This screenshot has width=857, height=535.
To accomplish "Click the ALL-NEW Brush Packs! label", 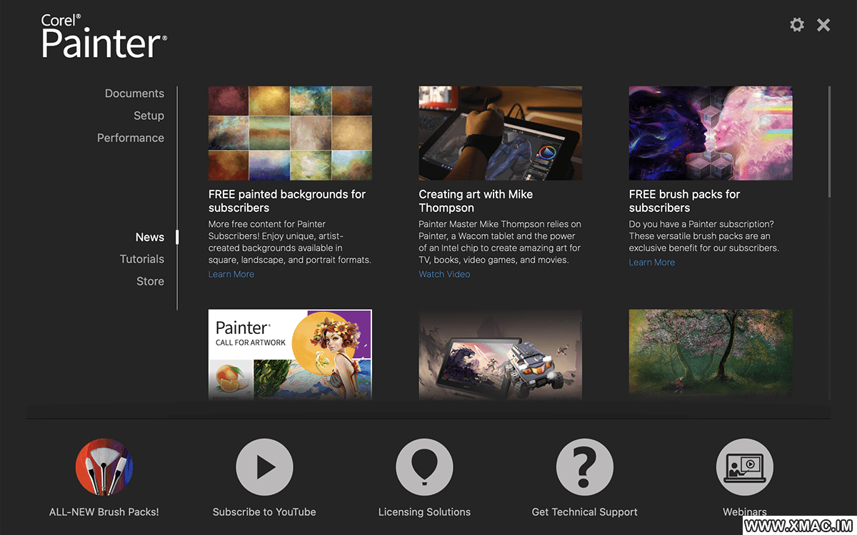I will coord(104,512).
